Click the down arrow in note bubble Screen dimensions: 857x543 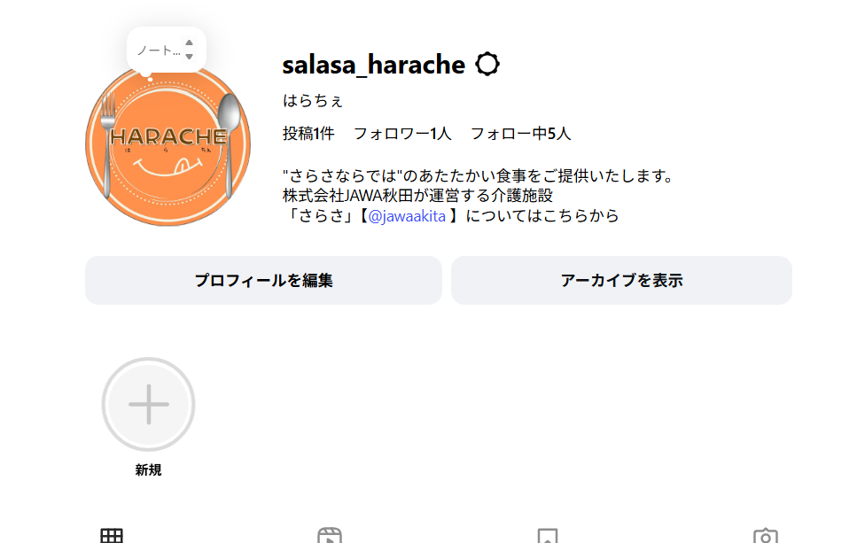coord(189,57)
